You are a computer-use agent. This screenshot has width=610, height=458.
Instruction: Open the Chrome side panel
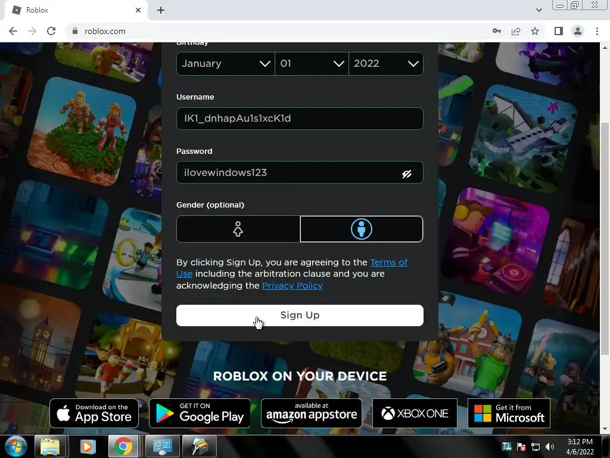(x=558, y=31)
